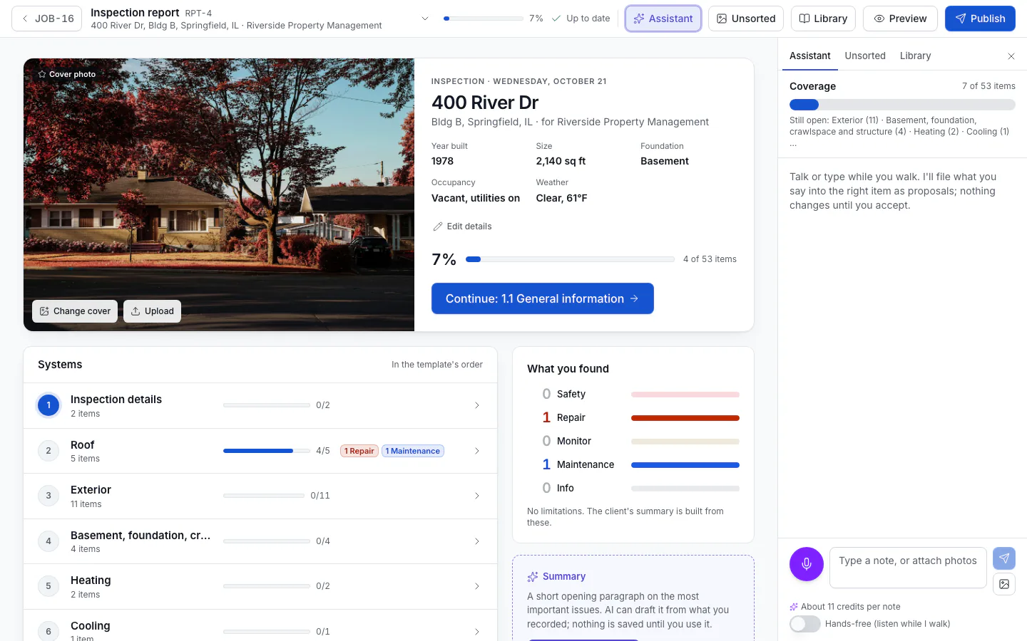
Task: Attach photos using the image icon
Action: 1004,584
